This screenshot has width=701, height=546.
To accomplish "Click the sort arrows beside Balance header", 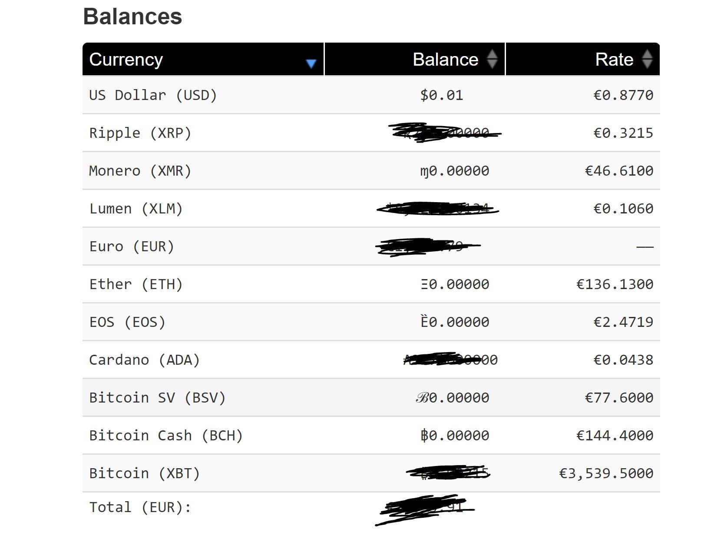I will coord(492,59).
